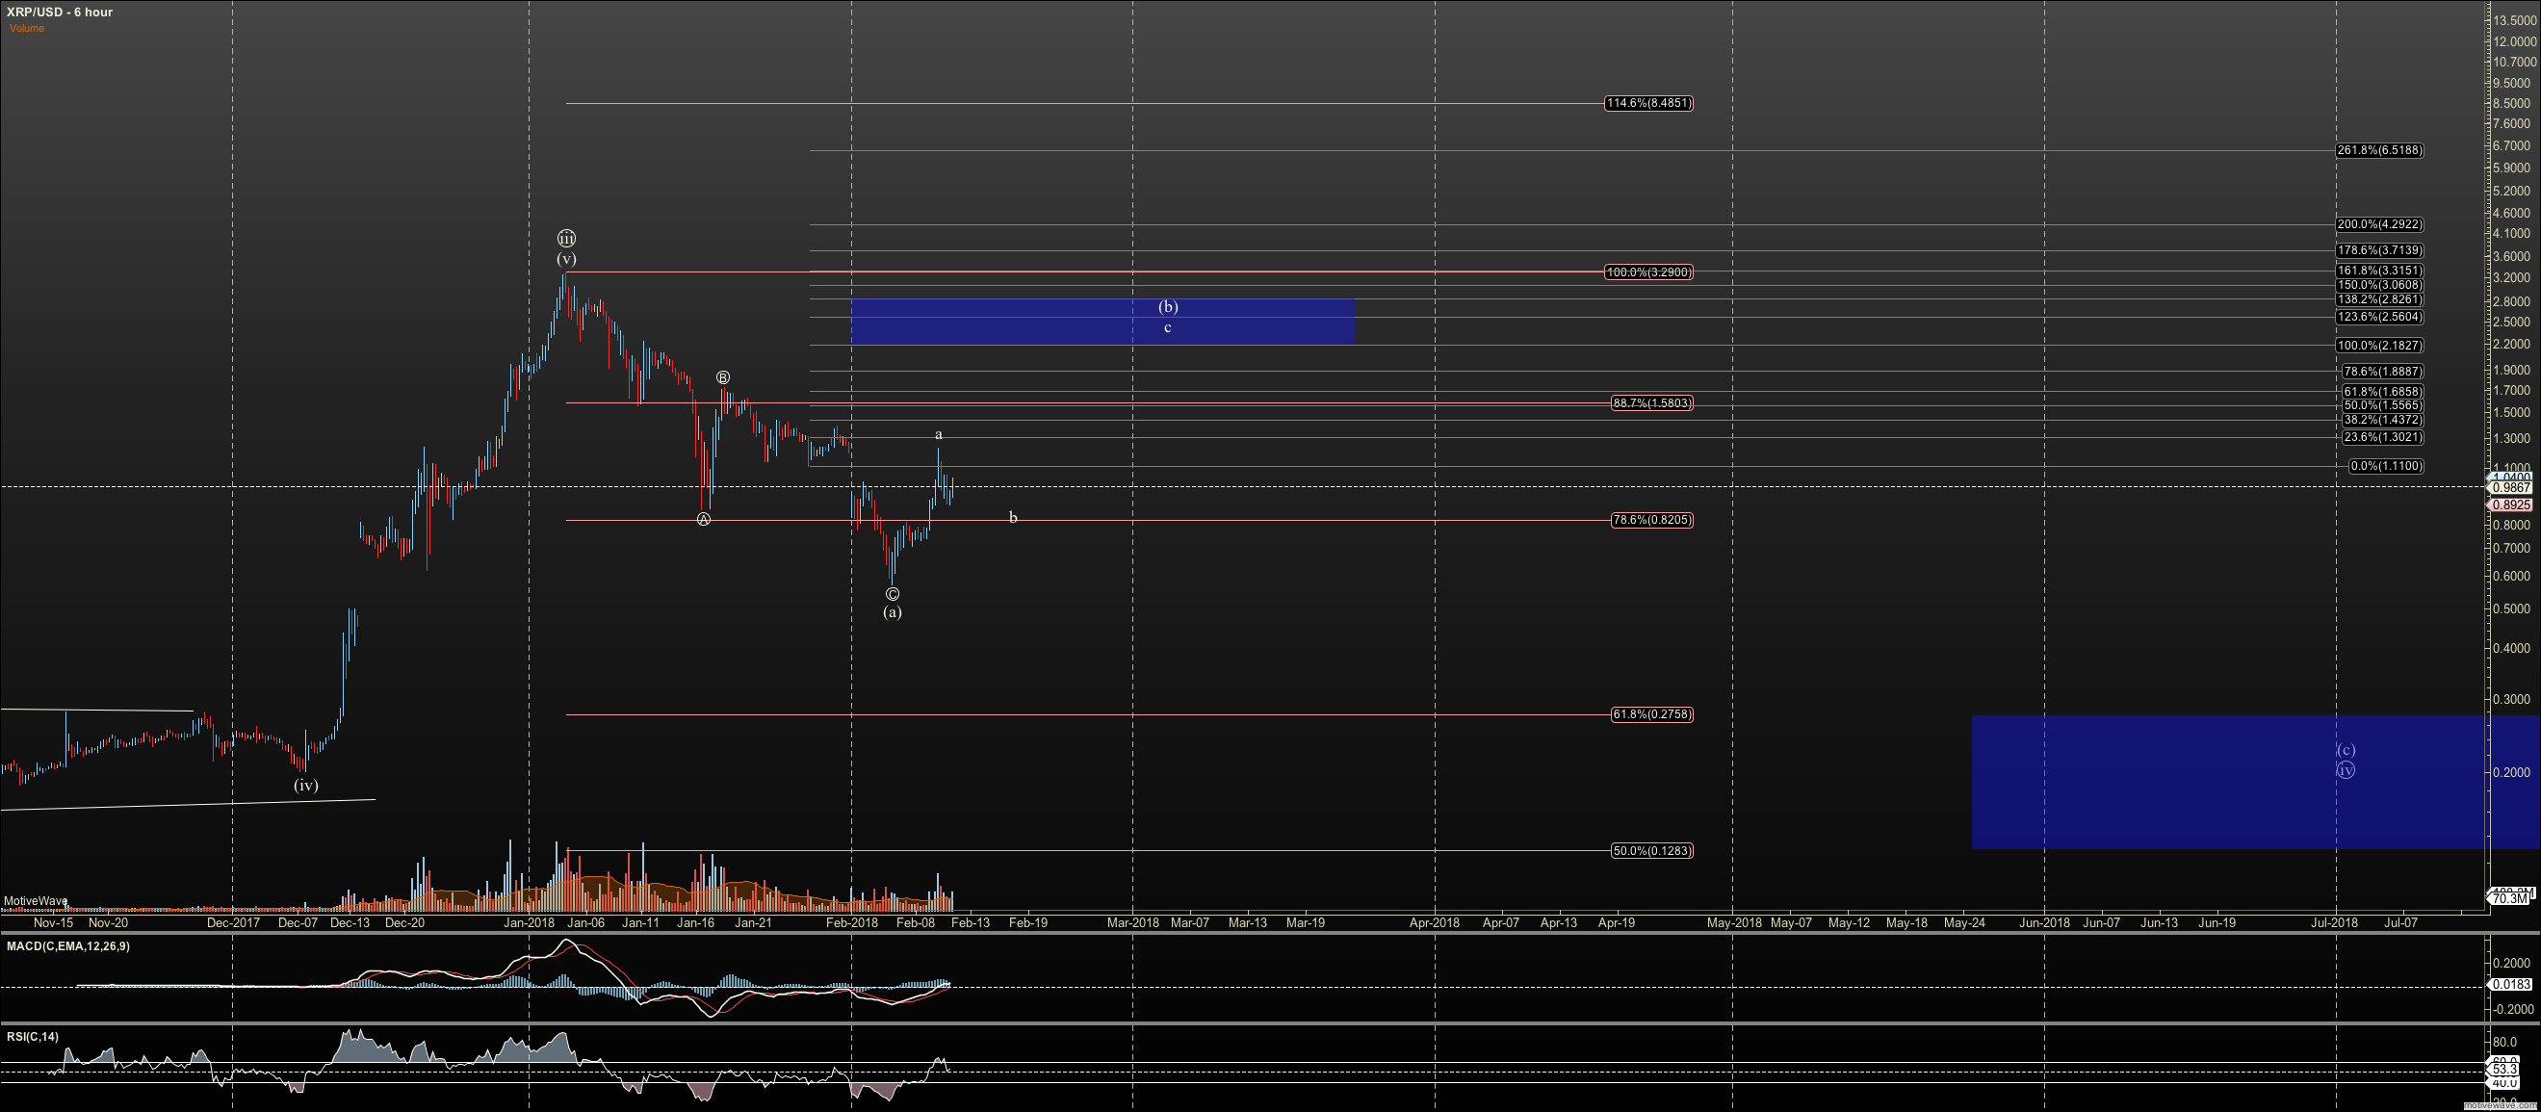Select the small b wave label

[x=1013, y=517]
